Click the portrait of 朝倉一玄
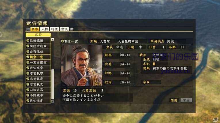This screenshot has width=220, height=123. tap(81, 66)
